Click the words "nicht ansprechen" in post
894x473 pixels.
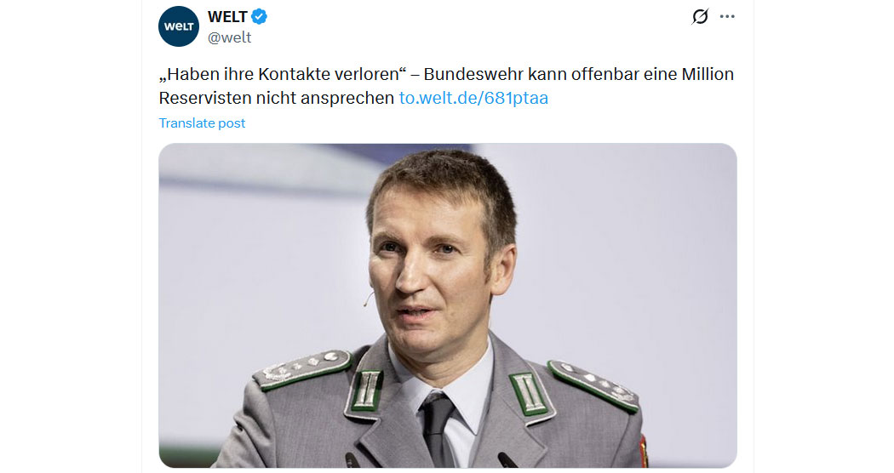pos(325,98)
